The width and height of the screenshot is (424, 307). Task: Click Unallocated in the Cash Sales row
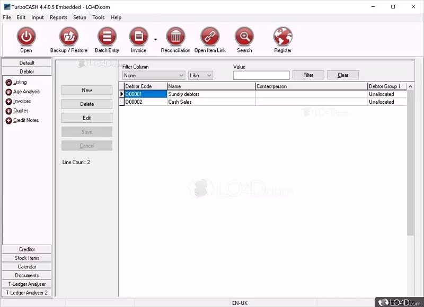[387, 102]
